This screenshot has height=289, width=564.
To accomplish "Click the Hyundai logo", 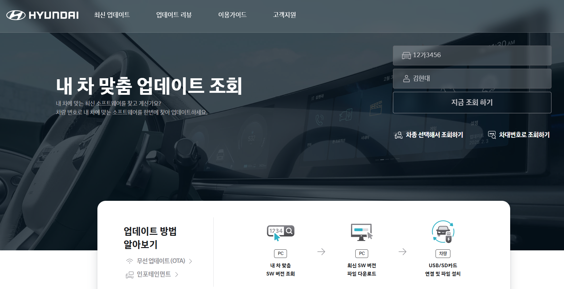I will 42,15.
